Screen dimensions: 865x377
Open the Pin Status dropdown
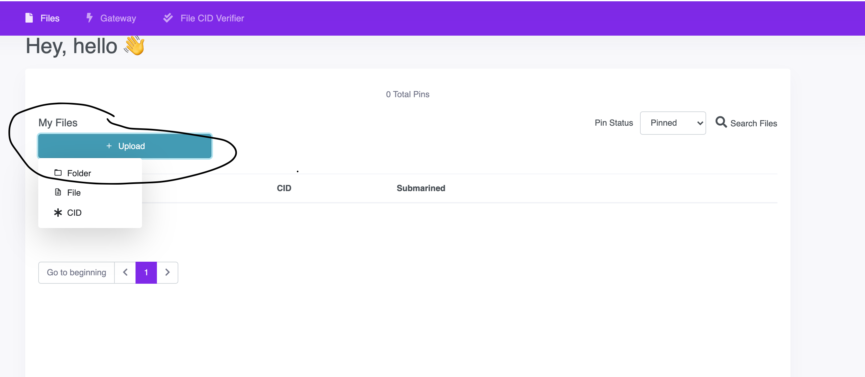[x=673, y=123]
